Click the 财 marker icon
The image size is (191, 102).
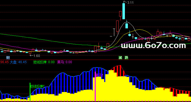tap(8, 57)
